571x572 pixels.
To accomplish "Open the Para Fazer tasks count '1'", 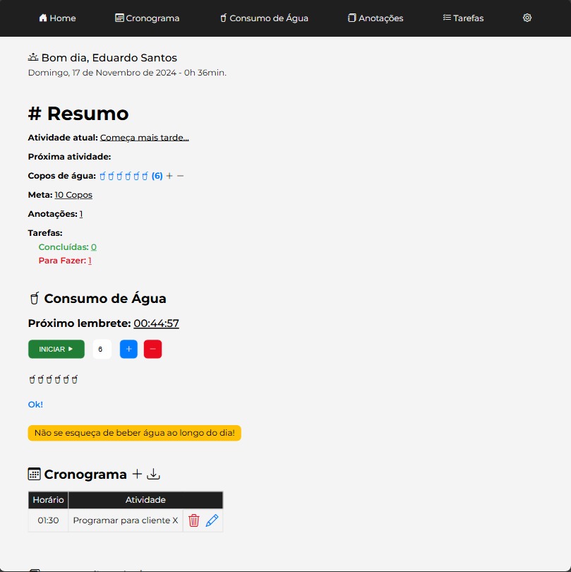I will coord(90,261).
